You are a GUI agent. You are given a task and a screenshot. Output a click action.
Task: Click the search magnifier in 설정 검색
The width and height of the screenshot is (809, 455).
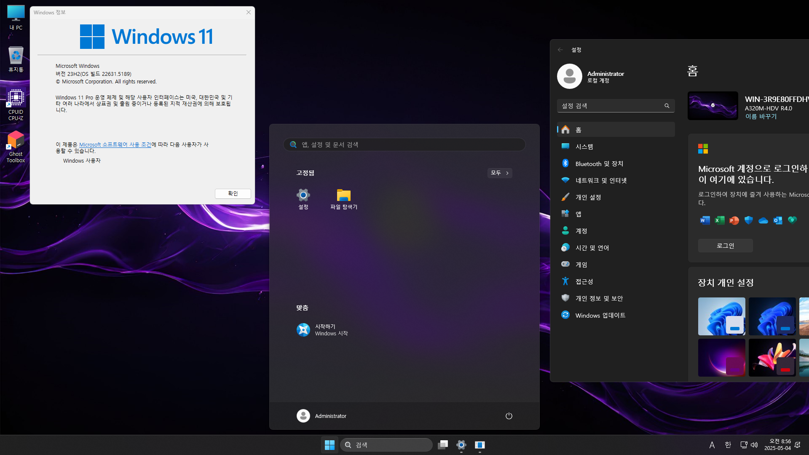click(x=667, y=106)
